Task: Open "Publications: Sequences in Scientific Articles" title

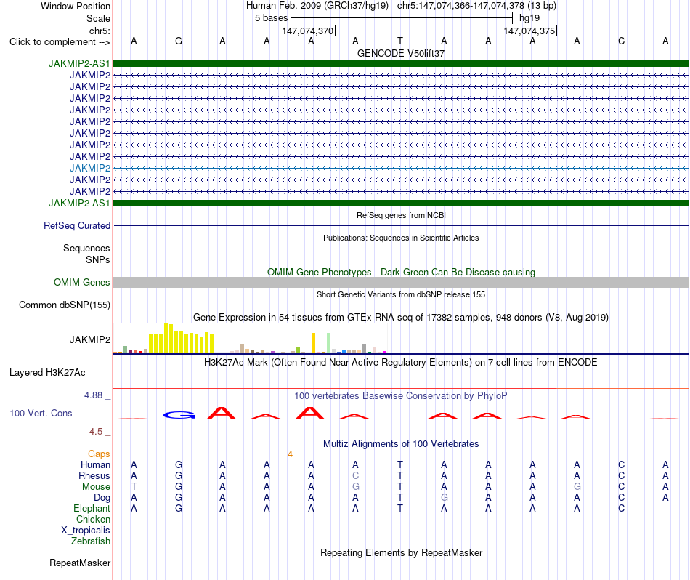Action: click(401, 238)
